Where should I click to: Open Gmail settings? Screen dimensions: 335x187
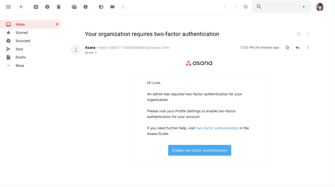pos(246,7)
